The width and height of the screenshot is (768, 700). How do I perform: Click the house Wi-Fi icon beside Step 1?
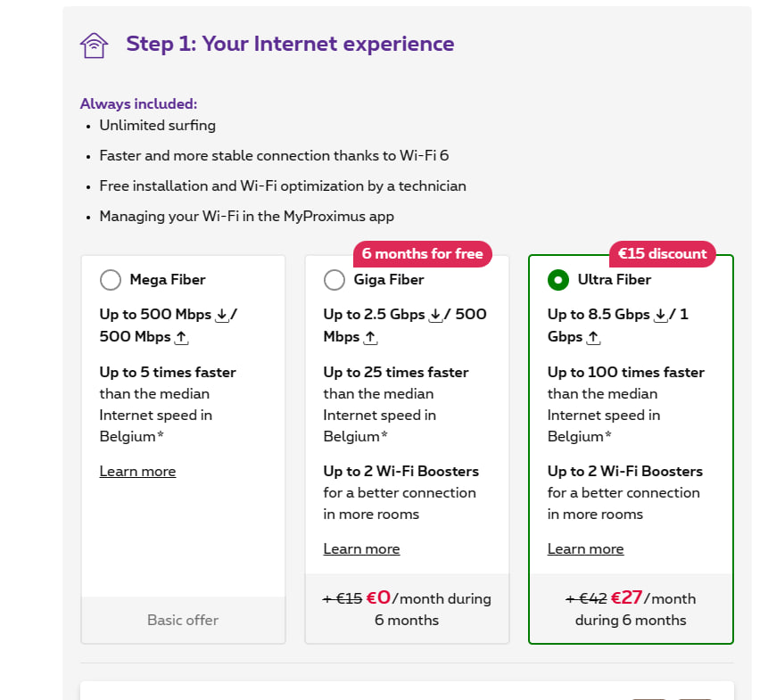(x=94, y=45)
